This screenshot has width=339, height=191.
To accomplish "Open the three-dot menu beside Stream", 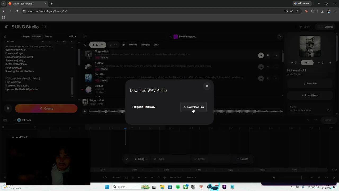I will pyautogui.click(x=14, y=120).
